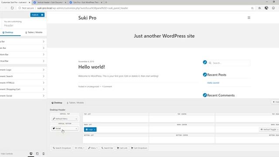Click the Top Left drop zone
The width and height of the screenshot is (279, 157).
point(116,119)
